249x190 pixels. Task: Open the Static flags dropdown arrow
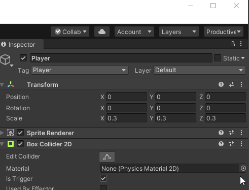(x=243, y=58)
